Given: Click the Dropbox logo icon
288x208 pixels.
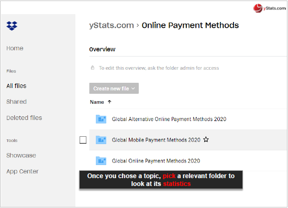Looking at the screenshot, I should (12, 26).
